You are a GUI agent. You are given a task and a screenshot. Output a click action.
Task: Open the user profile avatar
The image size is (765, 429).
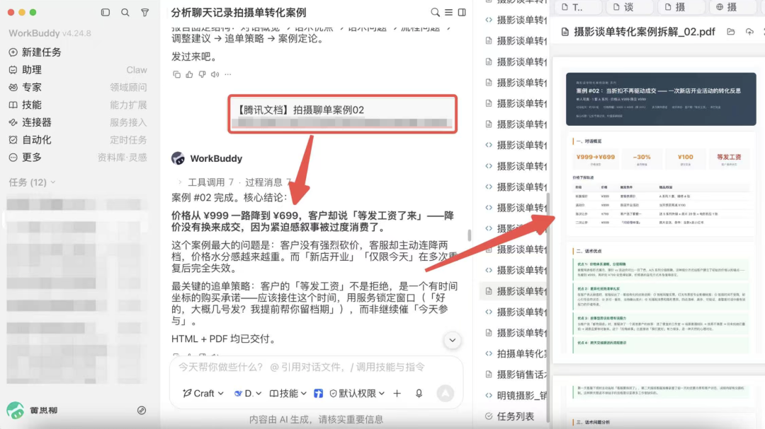click(x=15, y=410)
